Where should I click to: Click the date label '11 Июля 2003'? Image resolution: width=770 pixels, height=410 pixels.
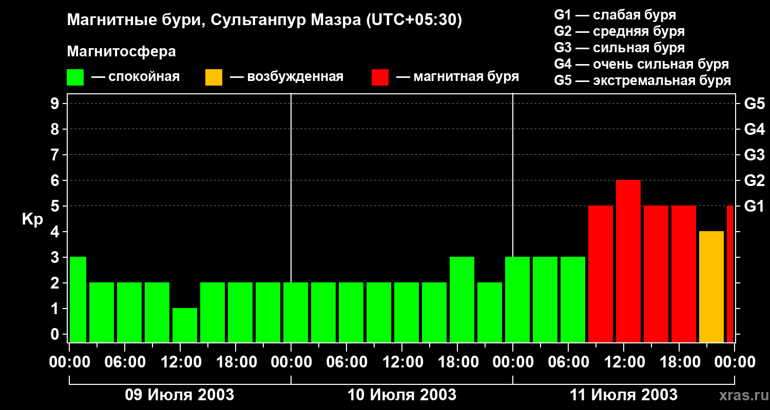623,395
